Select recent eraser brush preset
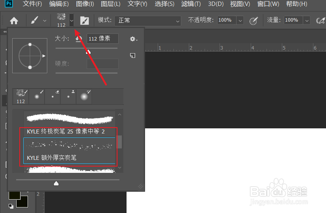The height and width of the screenshot is (213, 326). [52, 96]
